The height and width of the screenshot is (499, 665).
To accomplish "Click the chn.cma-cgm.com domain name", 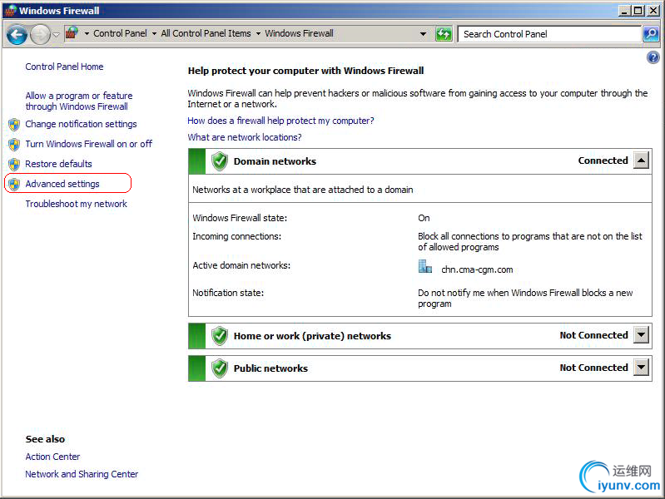I will click(477, 269).
